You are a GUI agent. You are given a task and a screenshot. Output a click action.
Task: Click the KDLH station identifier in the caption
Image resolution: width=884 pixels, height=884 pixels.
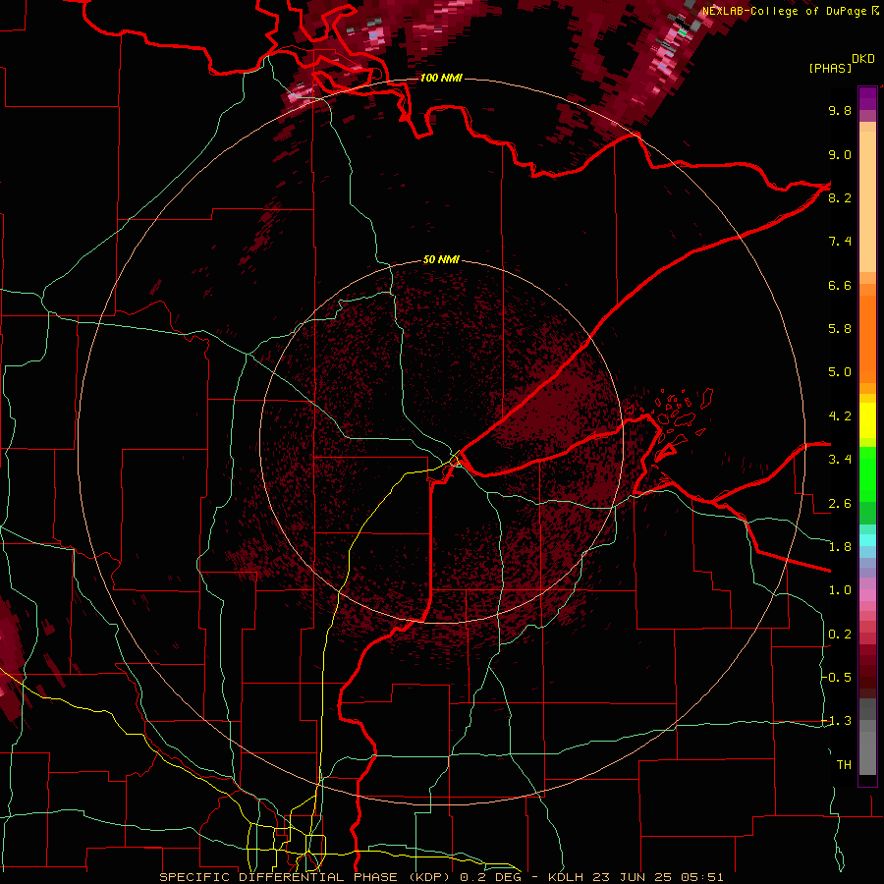pos(567,877)
